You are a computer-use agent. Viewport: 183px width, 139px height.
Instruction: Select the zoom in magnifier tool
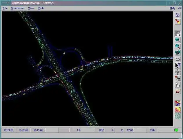177,40
